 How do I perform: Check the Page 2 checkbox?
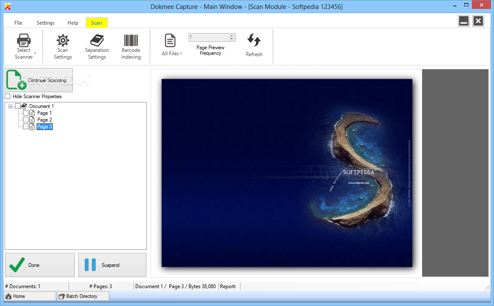pyautogui.click(x=26, y=120)
